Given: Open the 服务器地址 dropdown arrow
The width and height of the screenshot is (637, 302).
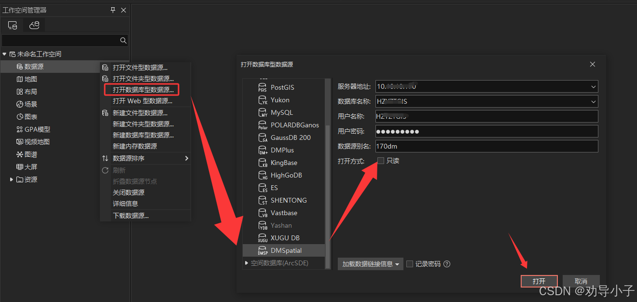Looking at the screenshot, I should pyautogui.click(x=593, y=86).
